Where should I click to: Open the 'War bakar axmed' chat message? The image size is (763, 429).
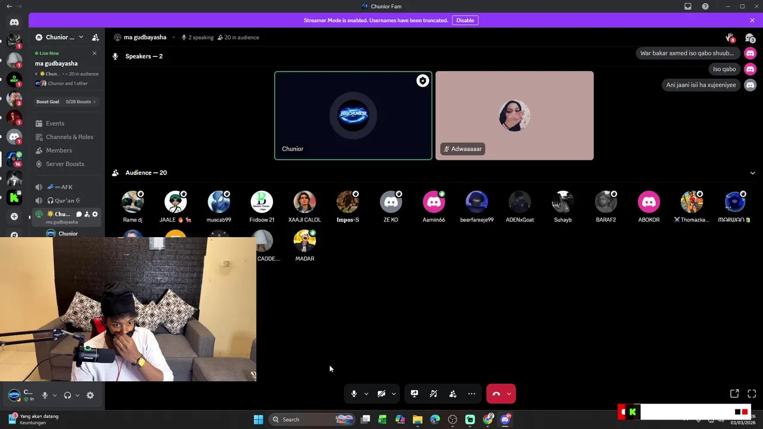click(x=687, y=53)
